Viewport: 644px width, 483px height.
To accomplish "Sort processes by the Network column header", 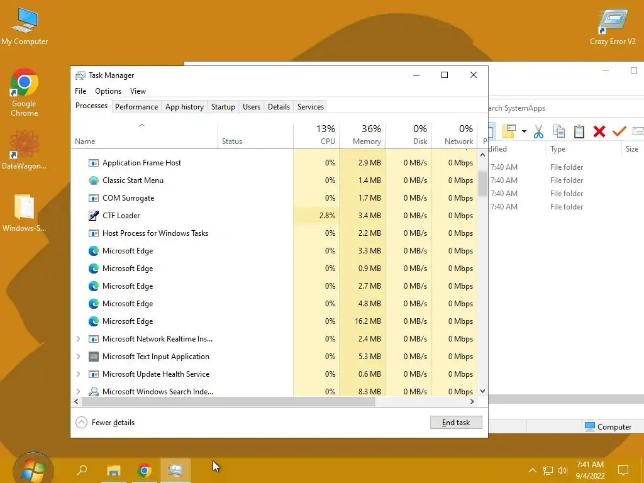I will point(454,135).
